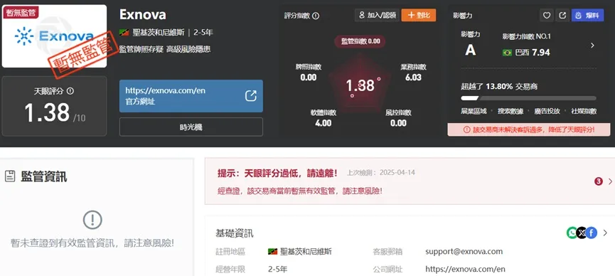615x276 pixels.
Task: Click the 監管指數 0.00 pill
Action: (x=360, y=41)
